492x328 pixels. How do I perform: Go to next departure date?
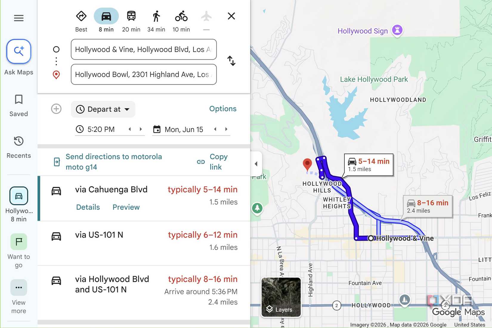click(x=226, y=129)
